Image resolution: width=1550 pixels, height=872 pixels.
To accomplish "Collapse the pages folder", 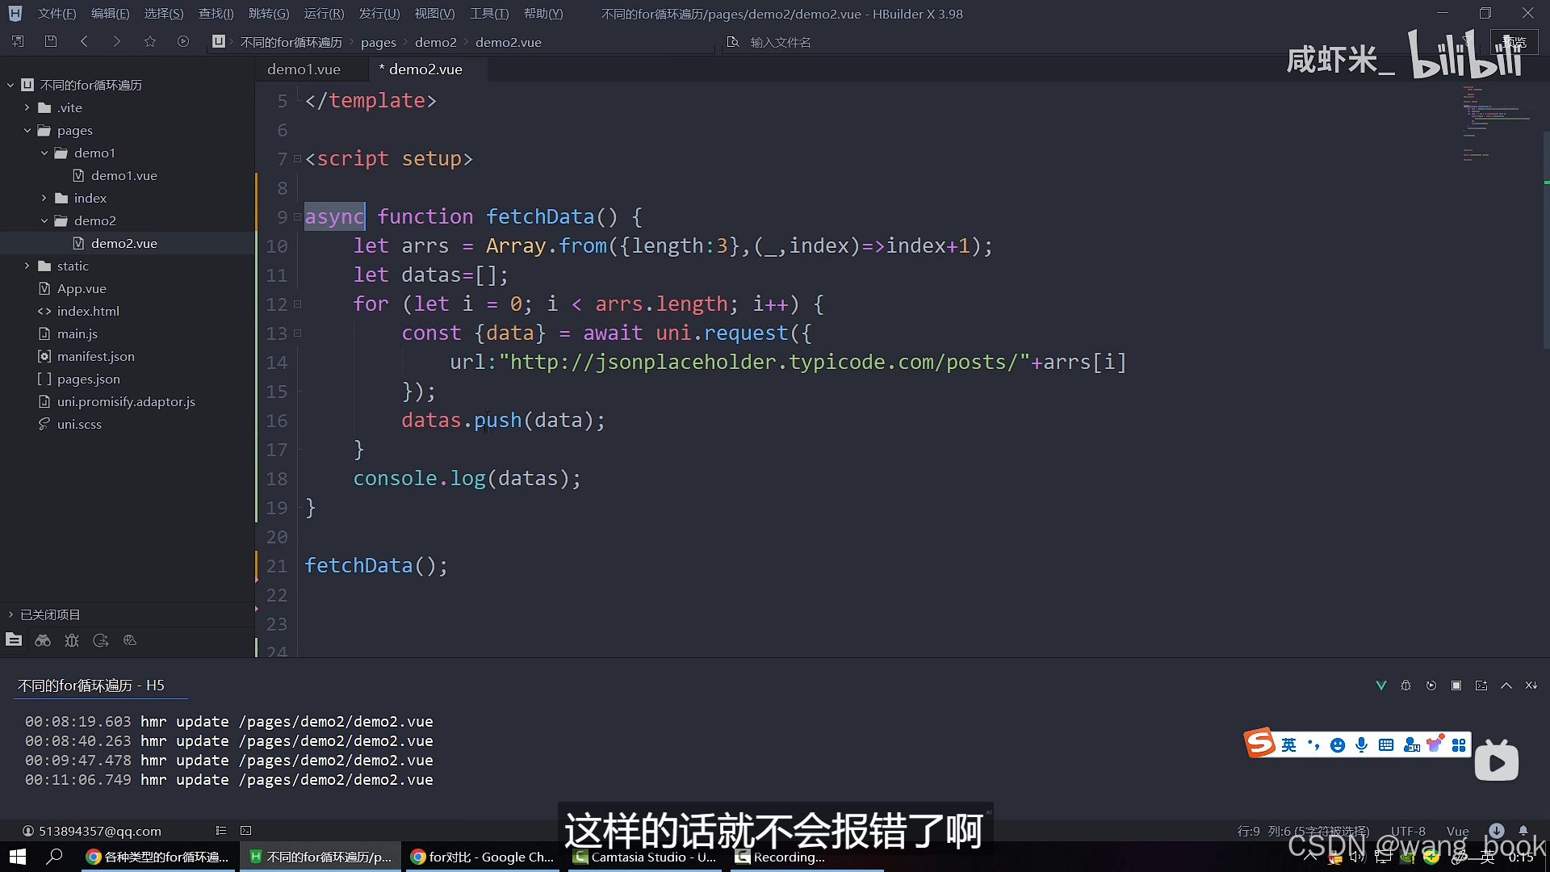I will [27, 130].
